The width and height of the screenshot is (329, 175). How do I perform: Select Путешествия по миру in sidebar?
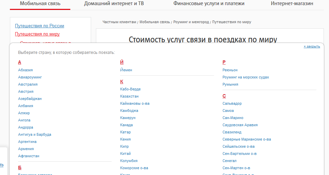pyautogui.click(x=37, y=34)
